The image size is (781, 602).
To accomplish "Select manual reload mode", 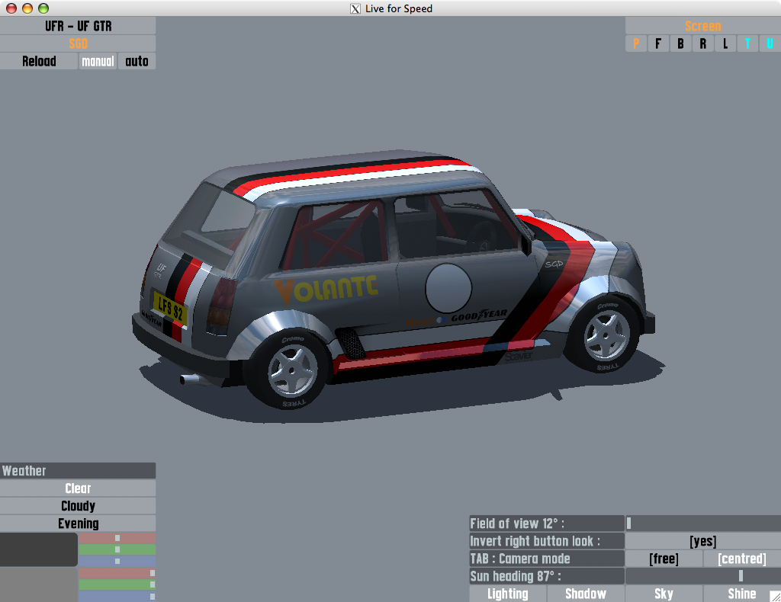I will click(x=98, y=61).
